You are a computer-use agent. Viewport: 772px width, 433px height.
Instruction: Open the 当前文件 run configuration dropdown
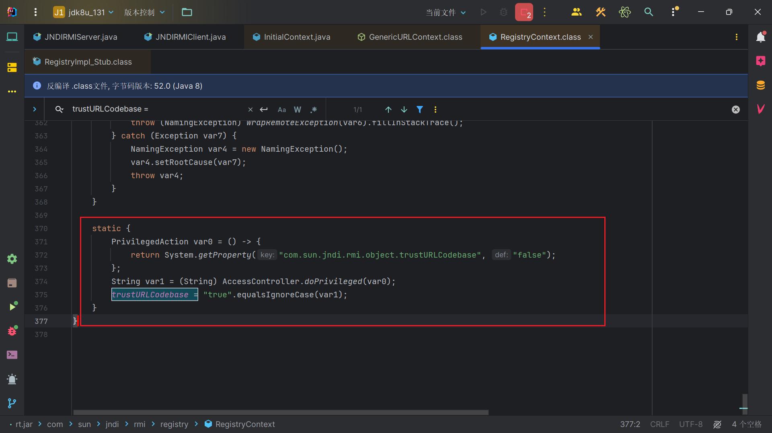[x=446, y=12]
